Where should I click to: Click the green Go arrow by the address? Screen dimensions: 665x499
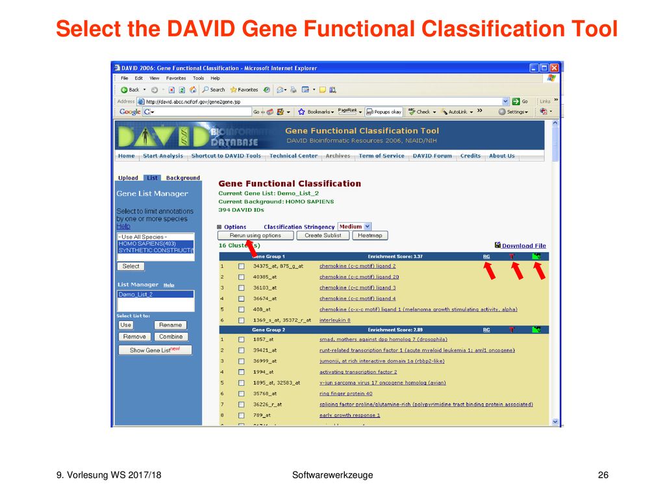[516, 101]
